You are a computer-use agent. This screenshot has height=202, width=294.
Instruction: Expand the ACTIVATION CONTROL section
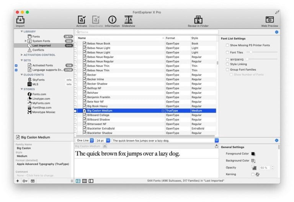pos(22,55)
